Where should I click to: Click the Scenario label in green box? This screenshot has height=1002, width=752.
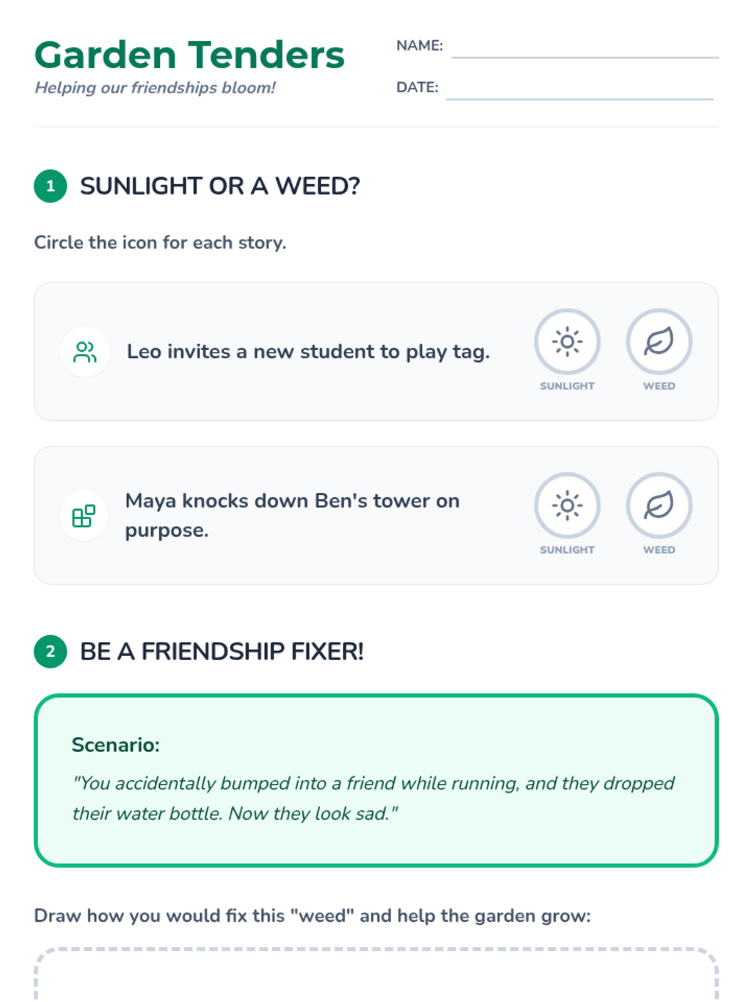[116, 745]
